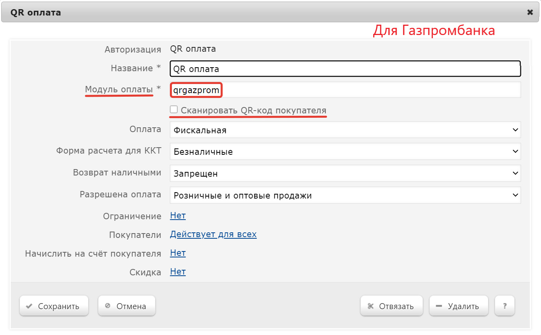Open the Ограничение Нет link

[x=178, y=216]
